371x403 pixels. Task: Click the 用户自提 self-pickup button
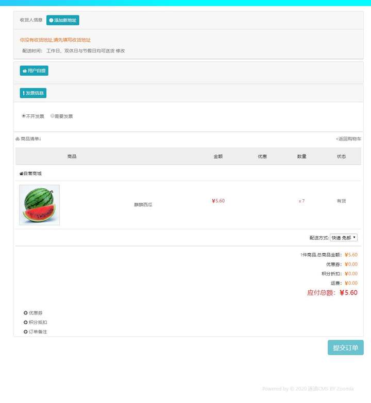(x=34, y=71)
